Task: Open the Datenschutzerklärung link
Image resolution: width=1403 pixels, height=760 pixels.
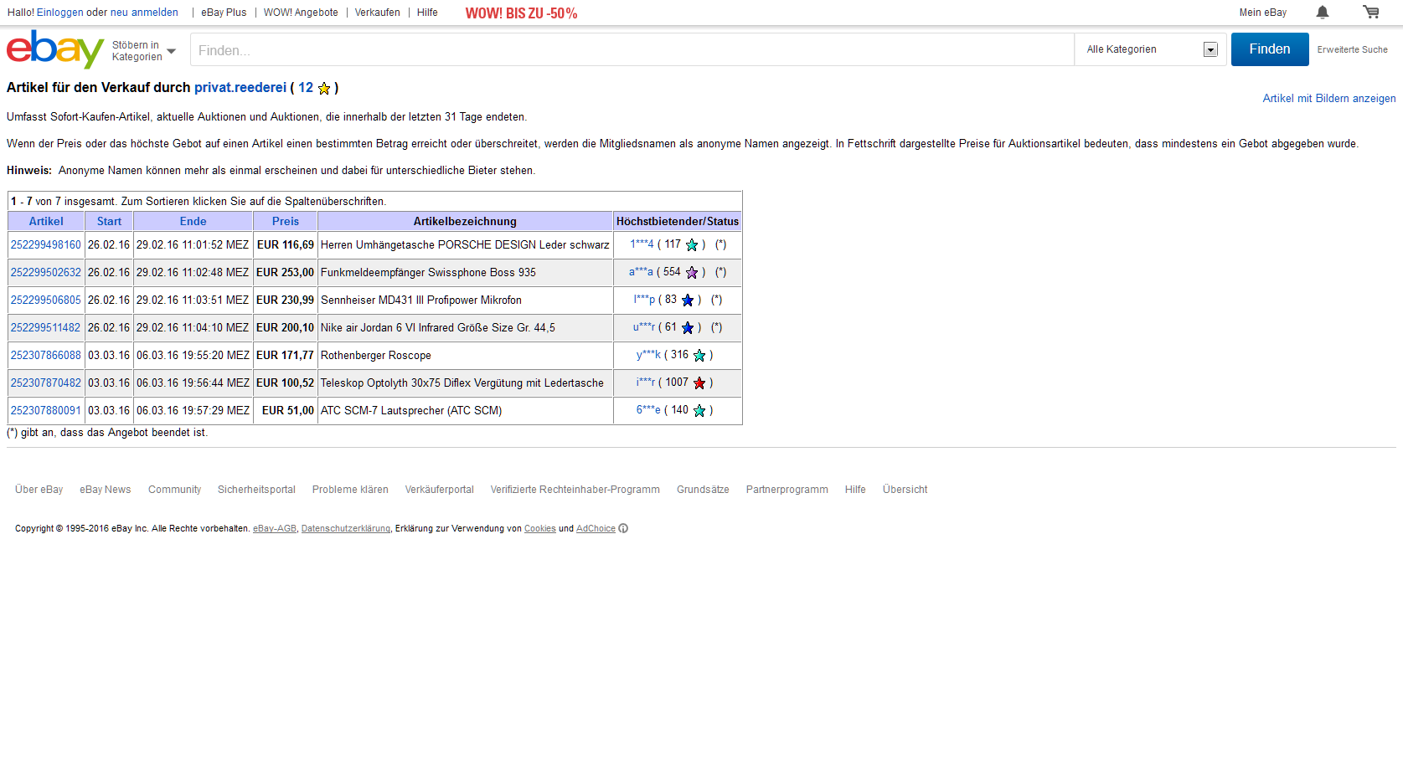Action: point(345,528)
